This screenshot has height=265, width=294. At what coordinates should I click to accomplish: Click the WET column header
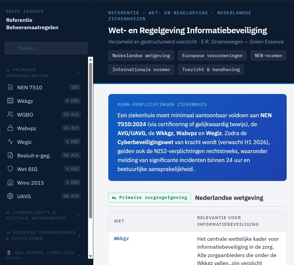pyautogui.click(x=119, y=221)
